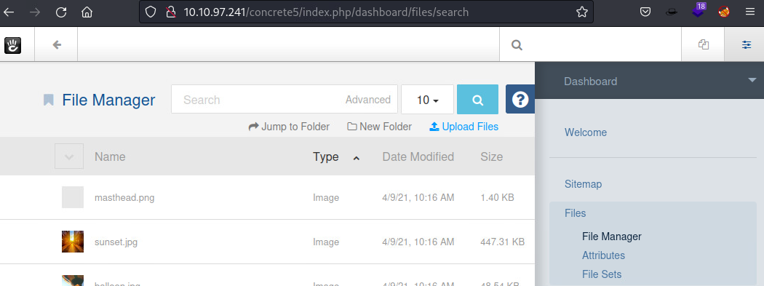
Task: Bookmark File Manager page with flag icon
Action: point(48,100)
